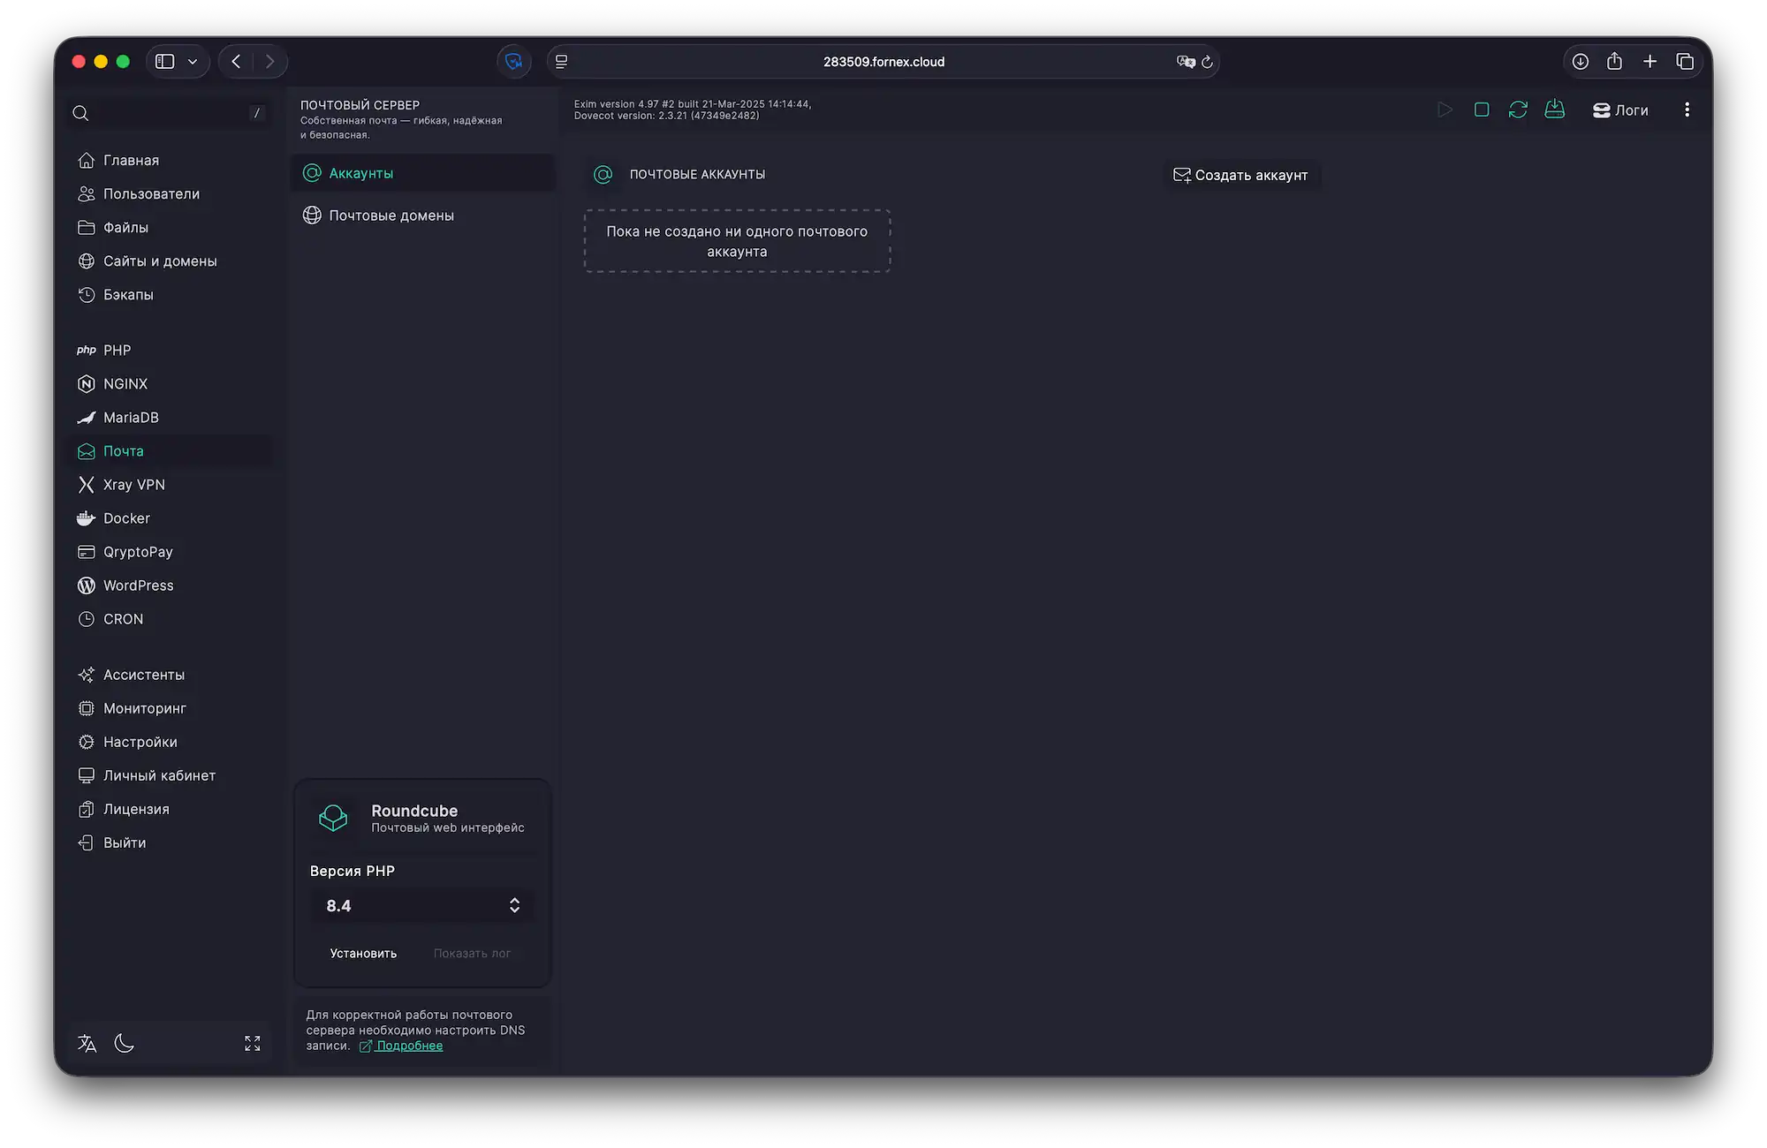Switch to the Почтовые домены tab
The height and width of the screenshot is (1148, 1767).
pos(391,215)
